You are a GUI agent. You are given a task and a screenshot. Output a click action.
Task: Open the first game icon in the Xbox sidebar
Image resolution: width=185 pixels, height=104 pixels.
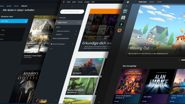tap(125, 11)
